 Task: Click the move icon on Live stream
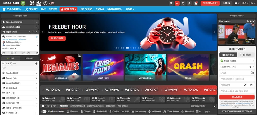(247, 21)
